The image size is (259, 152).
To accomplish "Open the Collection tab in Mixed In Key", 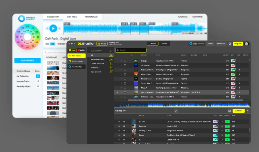I will 53,17.
